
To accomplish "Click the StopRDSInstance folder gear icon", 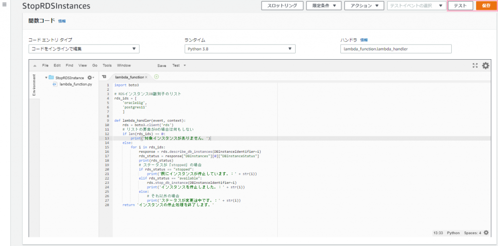I will tap(90, 77).
